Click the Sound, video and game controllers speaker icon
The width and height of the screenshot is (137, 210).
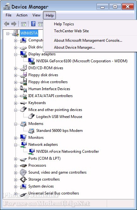[x=23, y=172]
